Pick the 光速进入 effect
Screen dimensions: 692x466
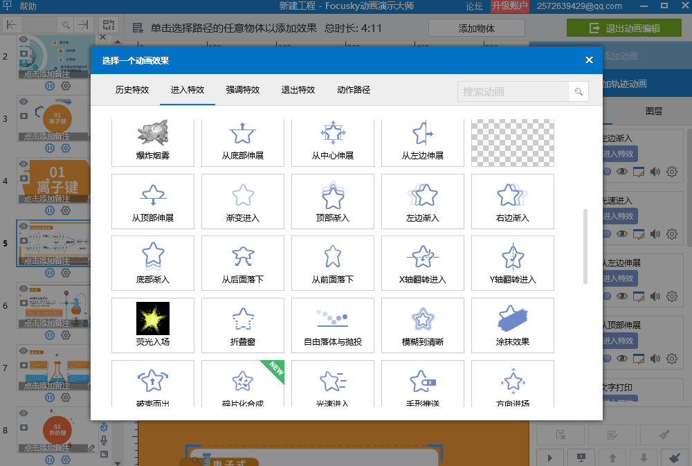[333, 384]
